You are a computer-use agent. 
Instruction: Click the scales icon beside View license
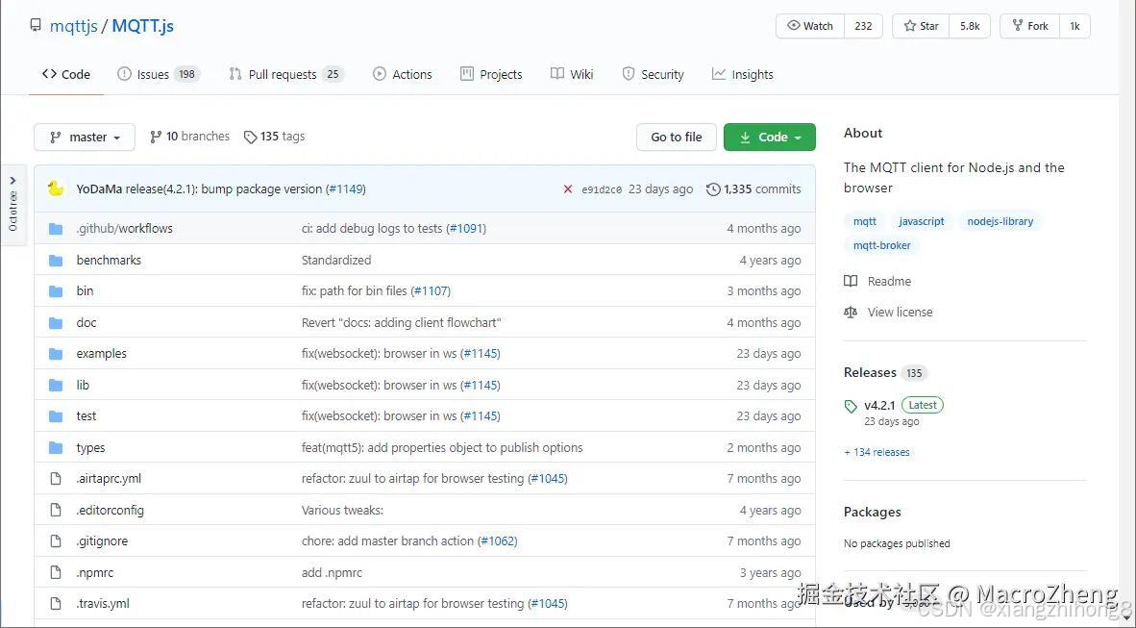(x=852, y=312)
